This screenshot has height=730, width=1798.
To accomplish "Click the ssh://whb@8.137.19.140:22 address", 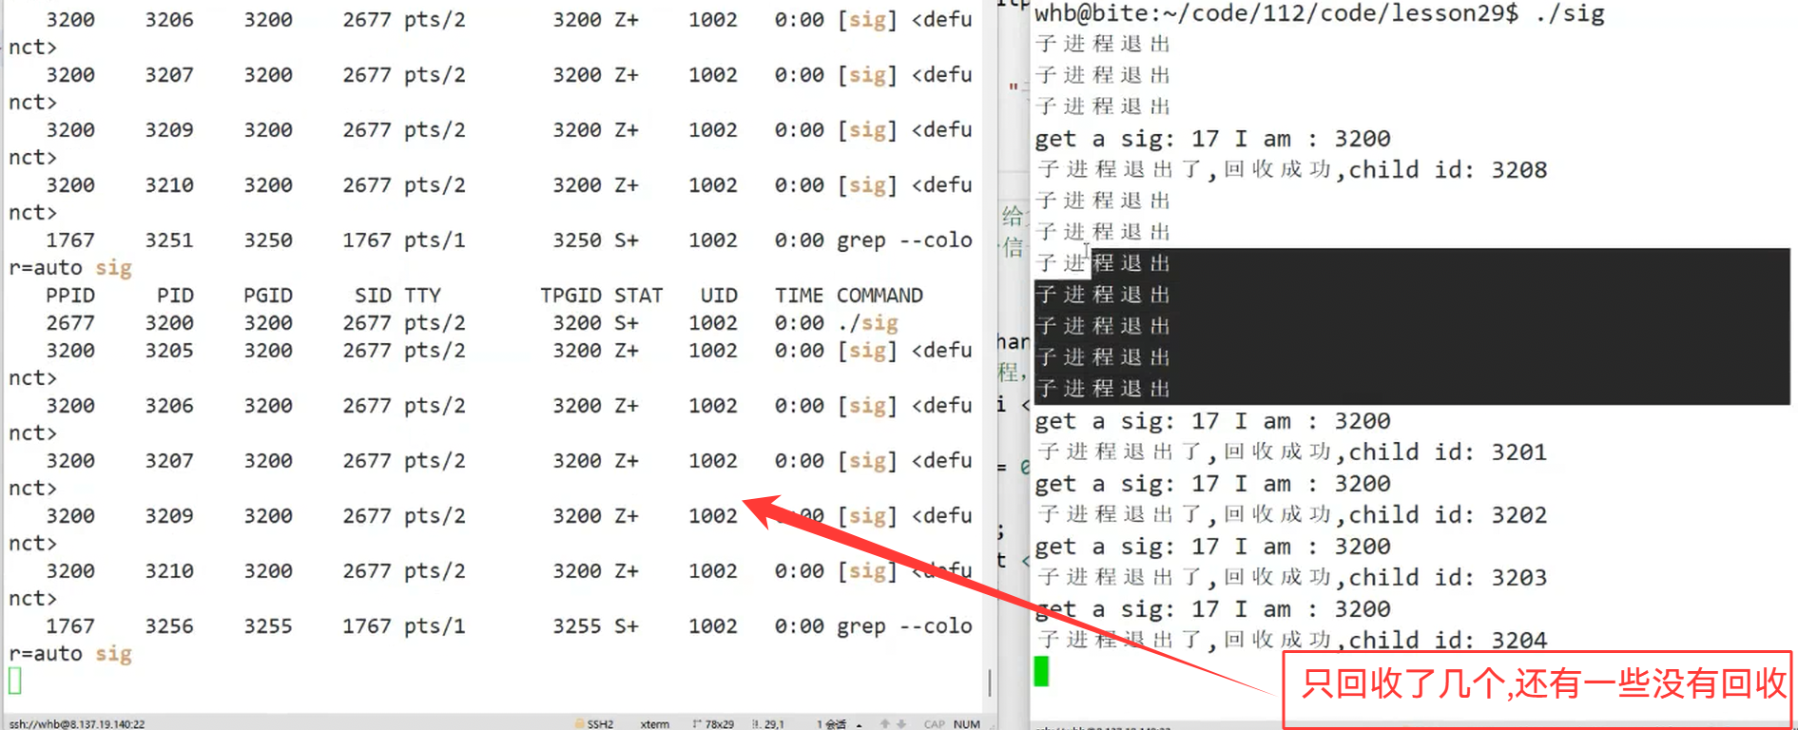I will (x=77, y=724).
